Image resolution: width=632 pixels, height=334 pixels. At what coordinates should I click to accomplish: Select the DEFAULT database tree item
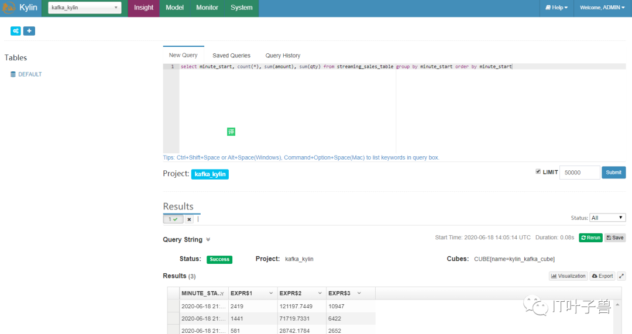30,74
